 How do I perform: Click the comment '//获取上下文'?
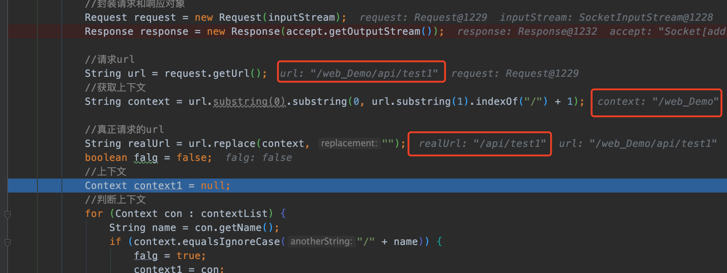click(x=115, y=87)
